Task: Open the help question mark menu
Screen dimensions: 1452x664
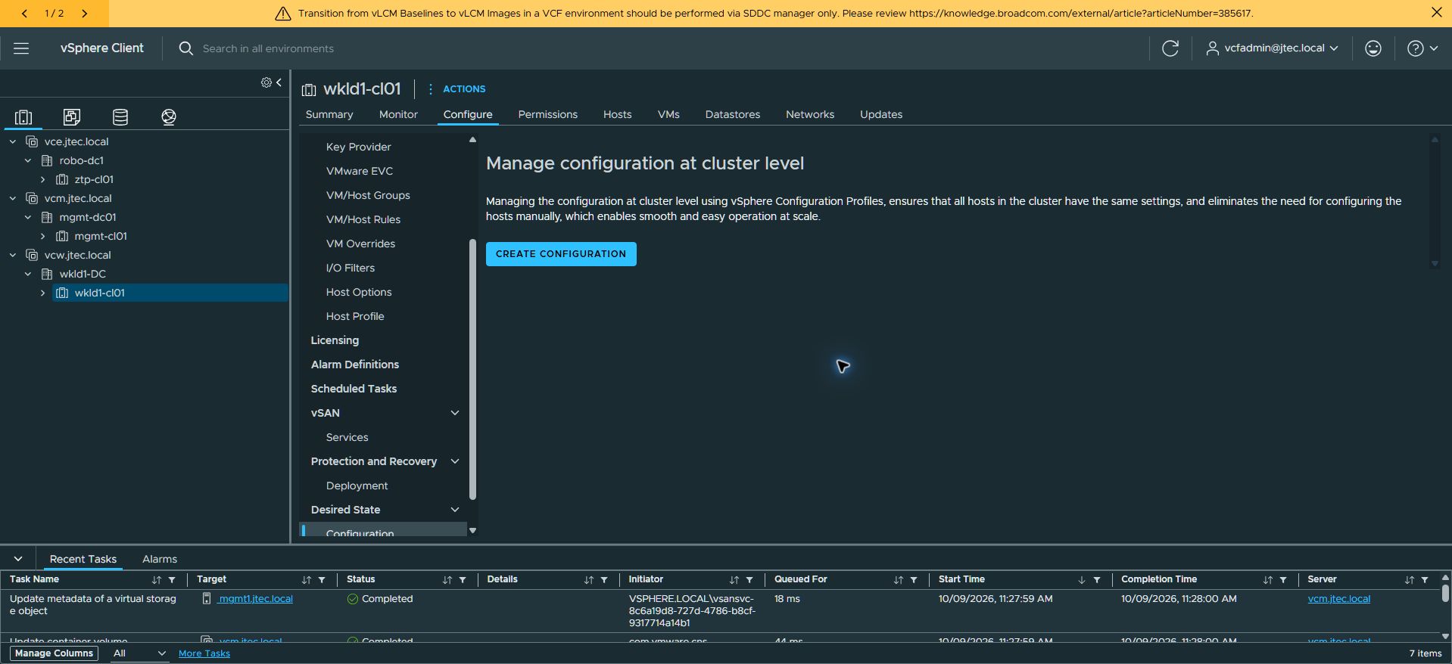Action: pyautogui.click(x=1422, y=48)
